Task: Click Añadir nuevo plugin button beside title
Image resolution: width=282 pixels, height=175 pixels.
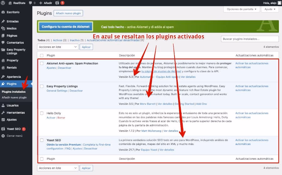Action: pos(68,13)
